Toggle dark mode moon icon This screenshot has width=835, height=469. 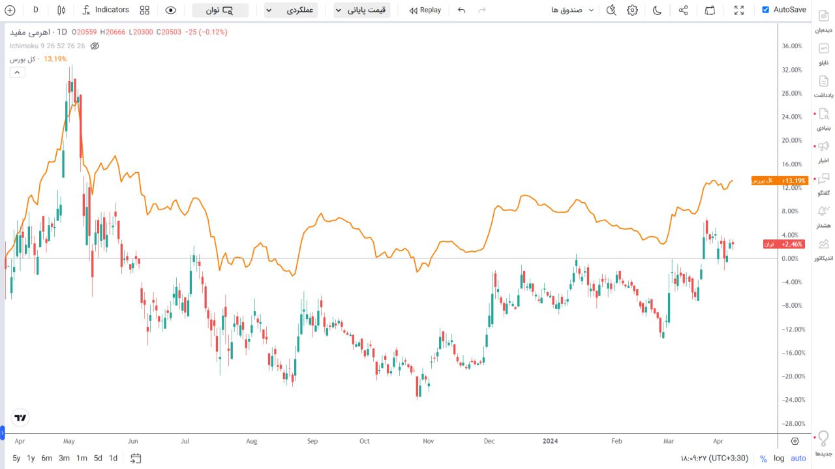point(657,10)
